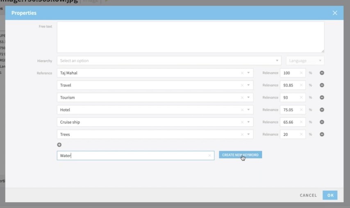Edit the Tourism relevance field
The width and height of the screenshot is (350, 208).
[293, 97]
